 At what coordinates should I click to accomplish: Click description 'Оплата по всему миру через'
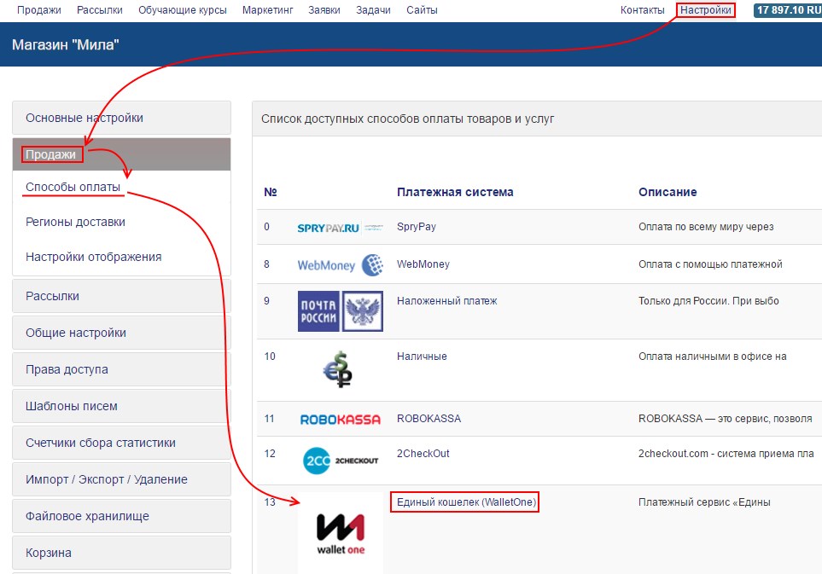706,227
